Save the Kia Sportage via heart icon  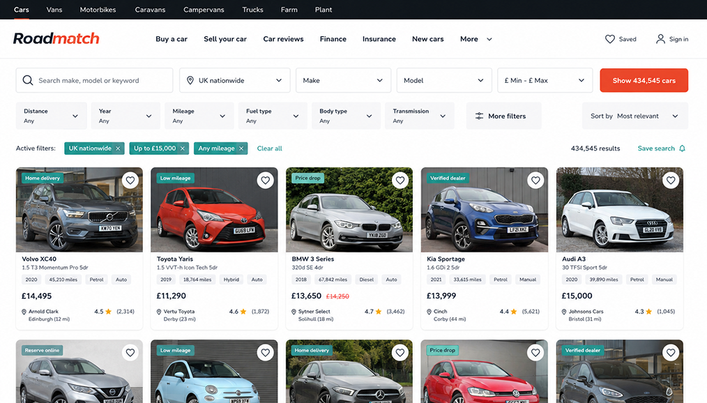pyautogui.click(x=535, y=181)
